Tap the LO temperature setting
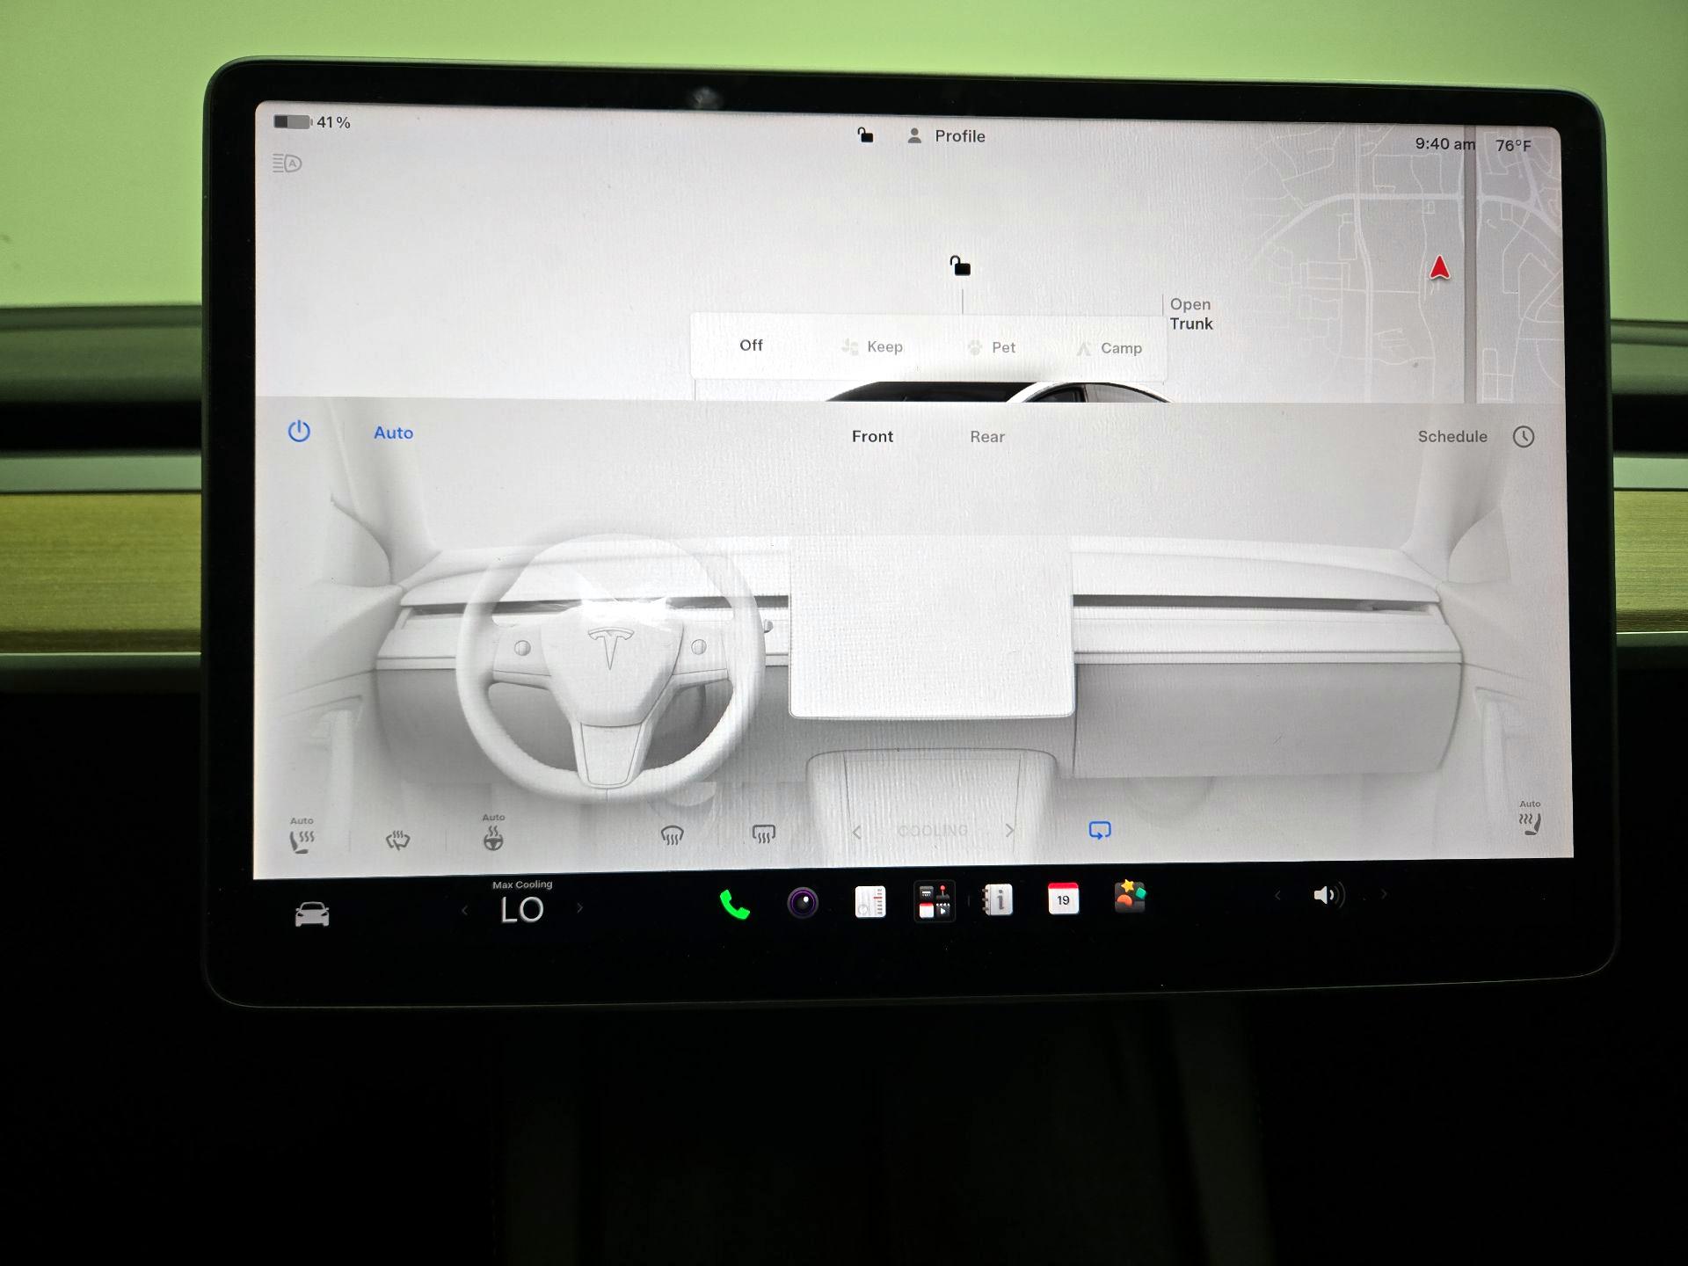Screen dimensions: 1688x1266 pyautogui.click(x=522, y=910)
